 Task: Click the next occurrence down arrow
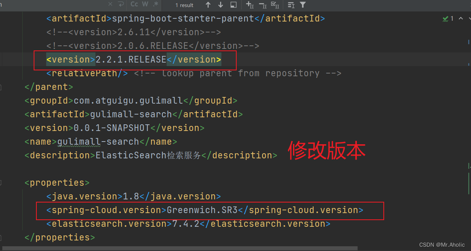tap(220, 5)
